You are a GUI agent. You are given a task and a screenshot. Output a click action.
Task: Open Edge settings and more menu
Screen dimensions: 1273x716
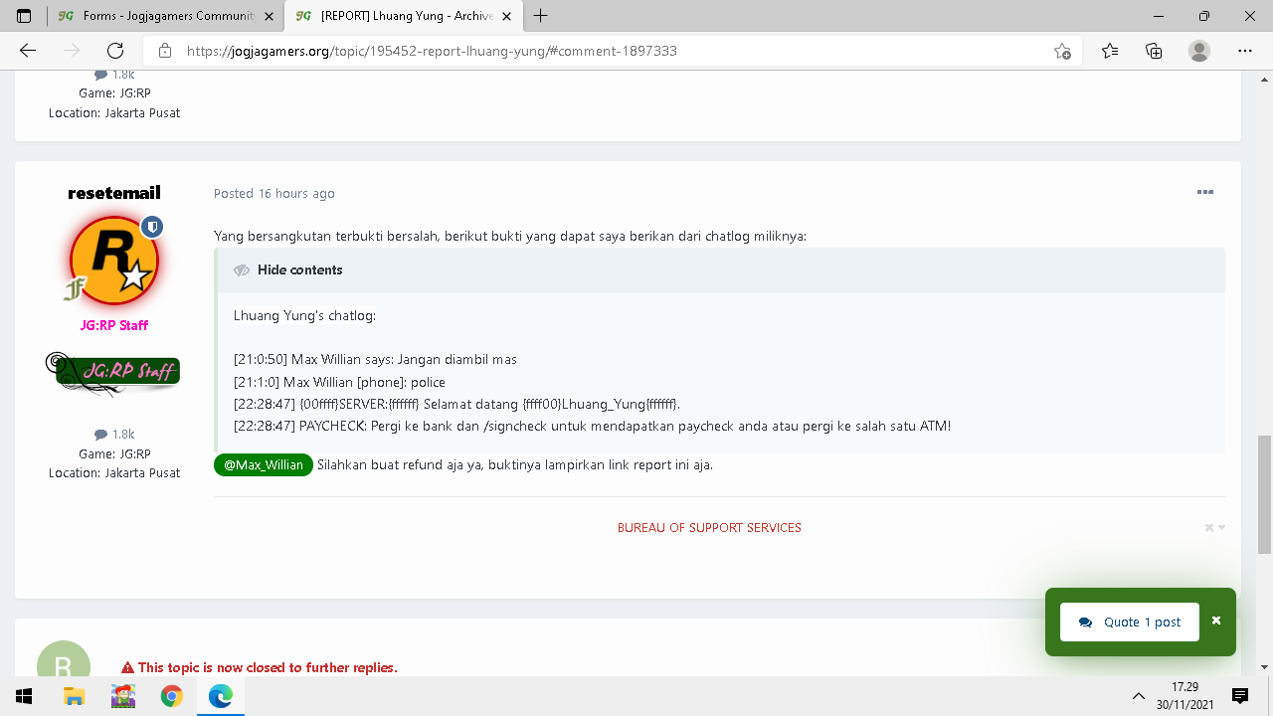click(x=1245, y=51)
